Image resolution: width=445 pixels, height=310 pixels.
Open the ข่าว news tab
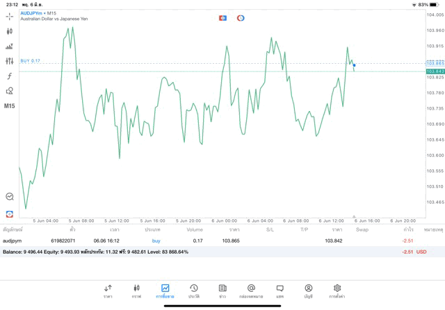coord(222,291)
